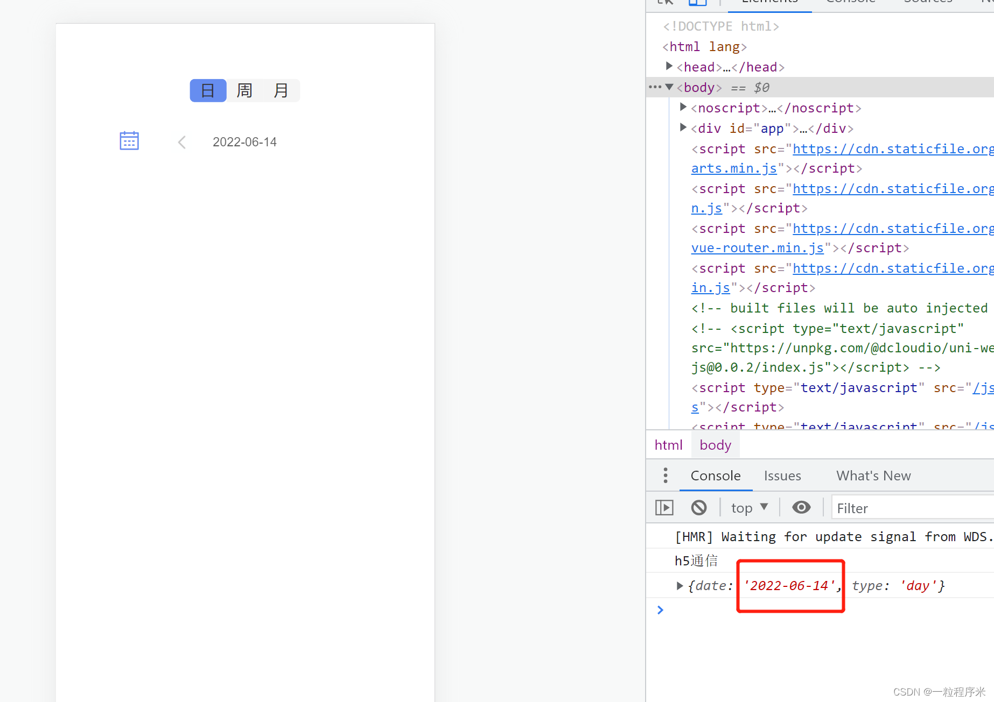994x702 pixels.
Task: Switch to the Console drawer tab
Action: (716, 476)
